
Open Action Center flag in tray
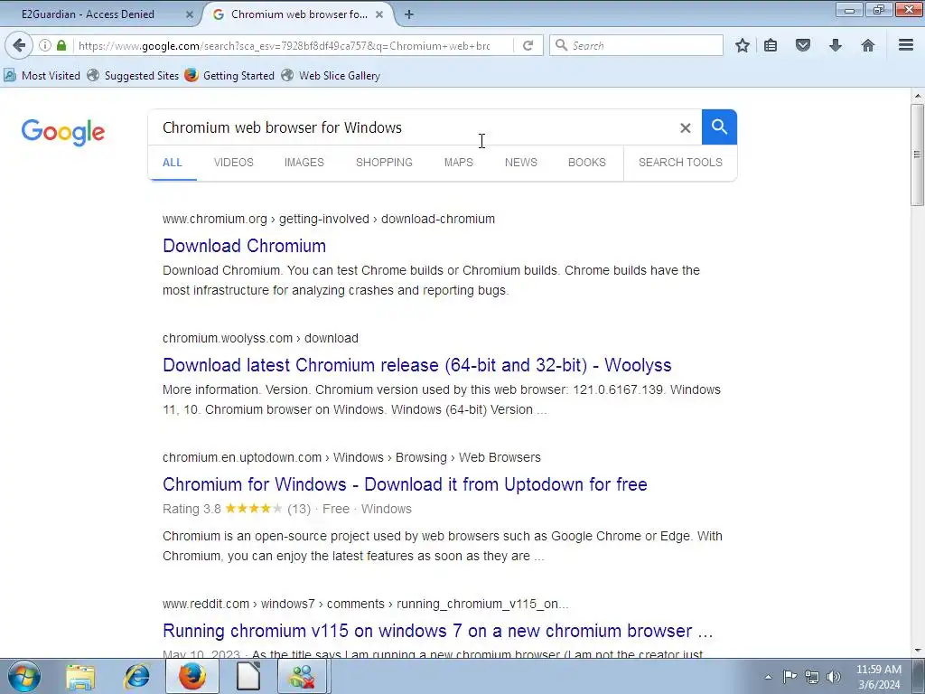790,677
